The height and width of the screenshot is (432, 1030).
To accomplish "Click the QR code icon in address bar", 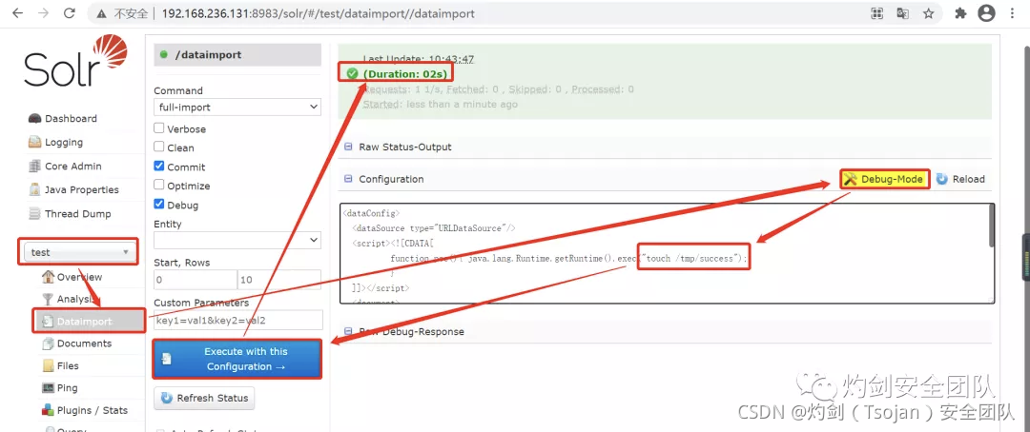I will coord(877,13).
